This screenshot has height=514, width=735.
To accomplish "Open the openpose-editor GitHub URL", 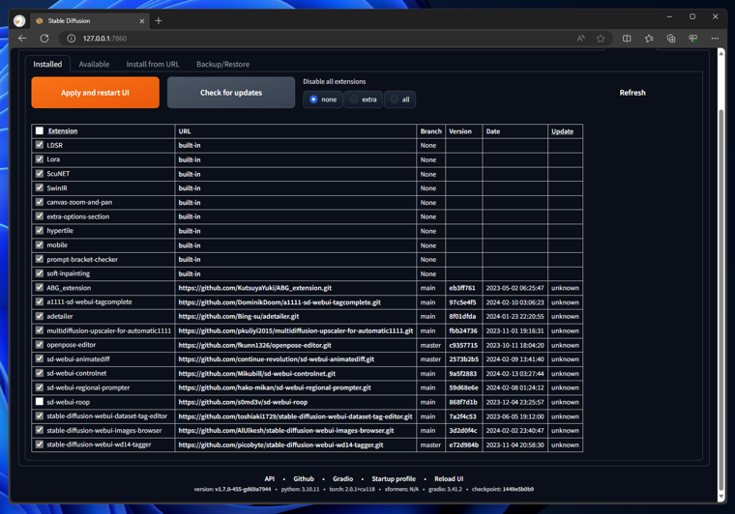I will (x=254, y=345).
